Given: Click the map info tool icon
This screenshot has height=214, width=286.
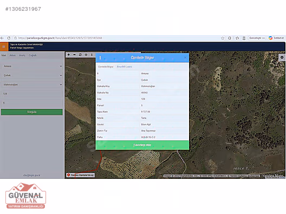Looking at the screenshot, I should click(x=92, y=55).
